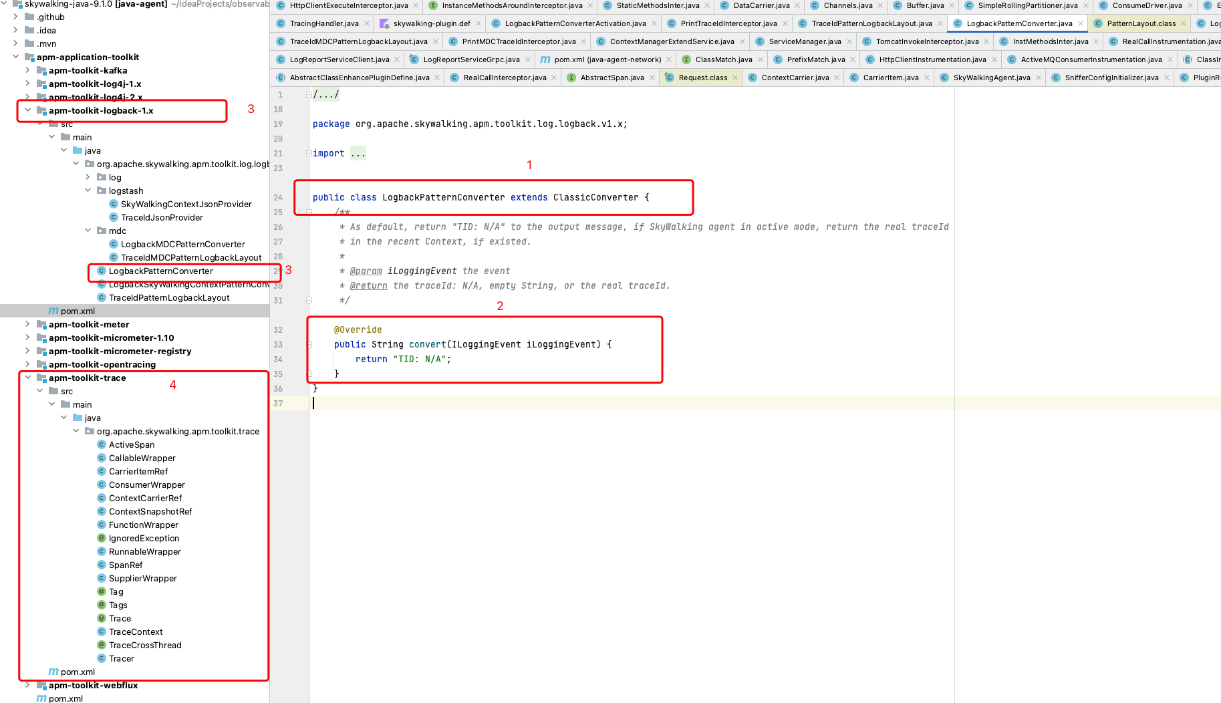
Task: Click the TraceCrossThread annotation icon
Action: point(102,645)
